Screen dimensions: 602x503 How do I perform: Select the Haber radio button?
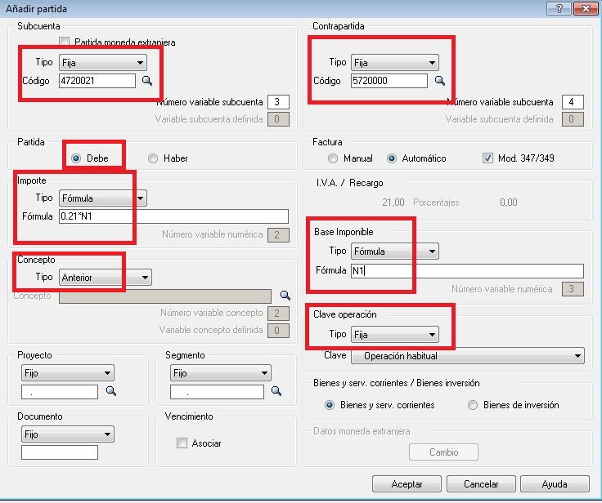coord(153,158)
